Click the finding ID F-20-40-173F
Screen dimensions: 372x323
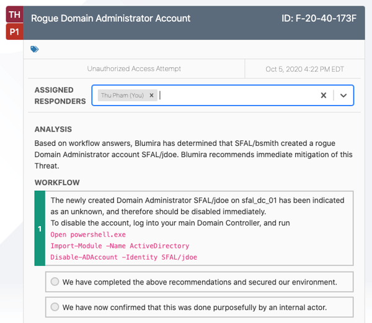click(319, 18)
